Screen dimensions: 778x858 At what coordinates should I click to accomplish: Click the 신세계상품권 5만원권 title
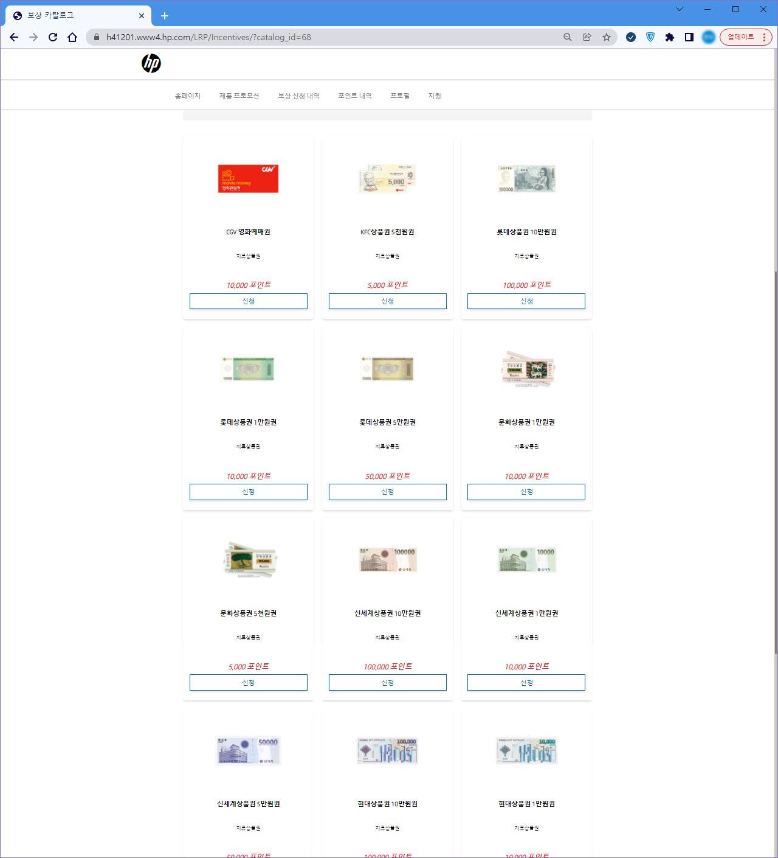coord(249,804)
